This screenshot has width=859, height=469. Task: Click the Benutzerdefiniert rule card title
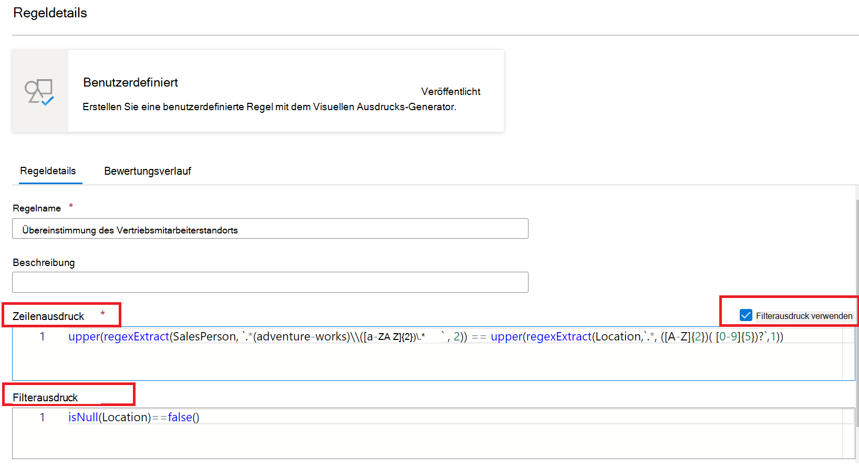tap(130, 82)
